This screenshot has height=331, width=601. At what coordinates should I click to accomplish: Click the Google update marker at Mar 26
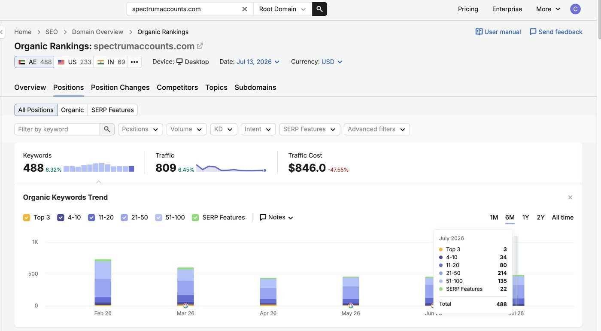185,306
